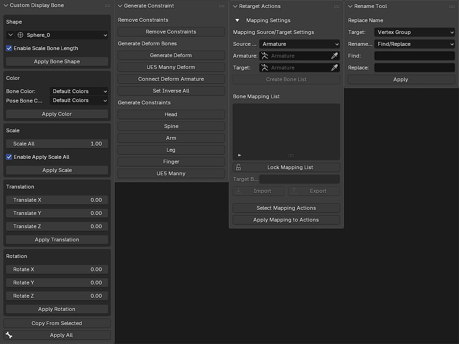Collapse the Generate Constraint panel
This screenshot has width=459, height=344.
tap(120, 6)
